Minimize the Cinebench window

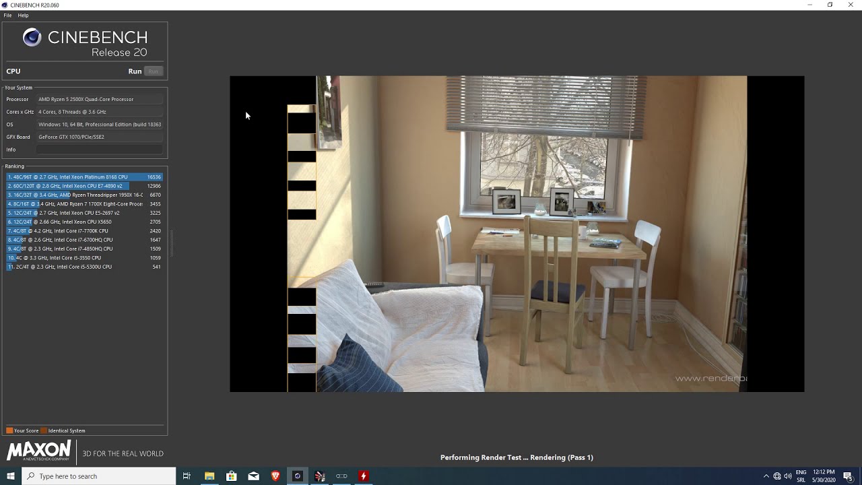(x=809, y=5)
